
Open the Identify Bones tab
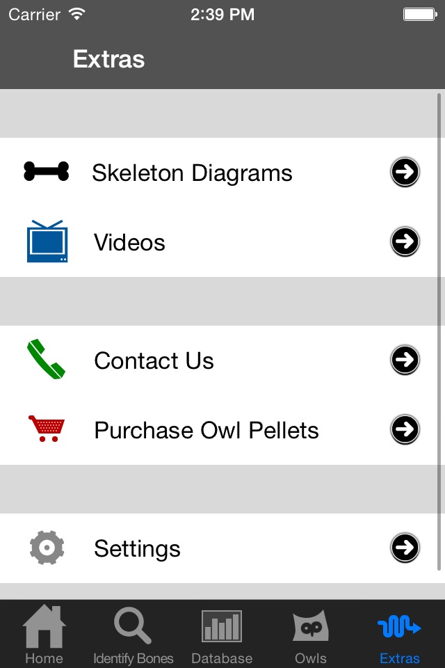click(133, 635)
